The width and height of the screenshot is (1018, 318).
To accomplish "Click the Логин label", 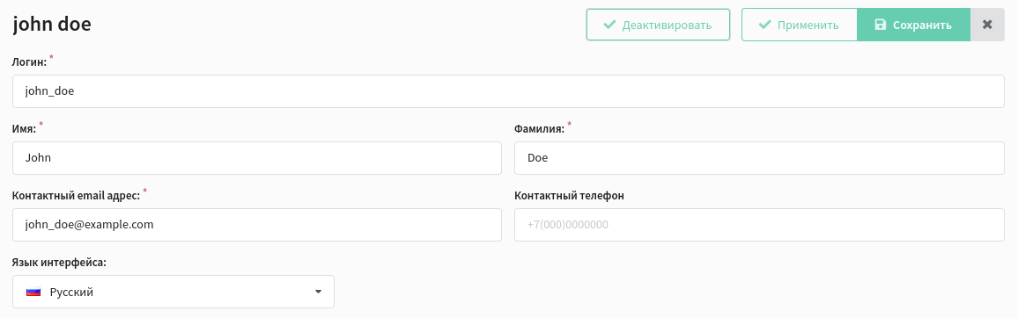I will tap(30, 62).
